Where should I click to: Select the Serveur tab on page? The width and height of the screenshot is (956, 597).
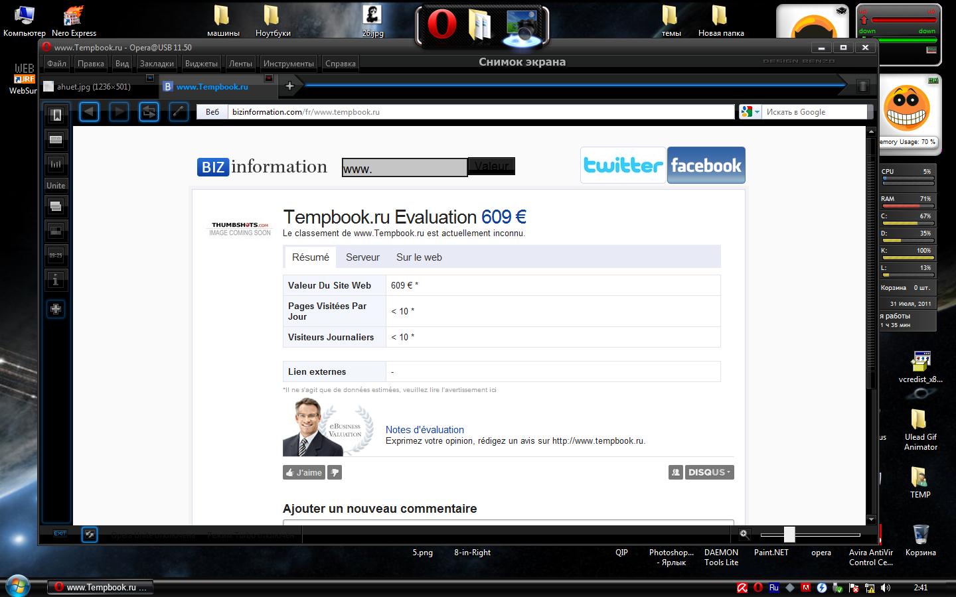[362, 257]
